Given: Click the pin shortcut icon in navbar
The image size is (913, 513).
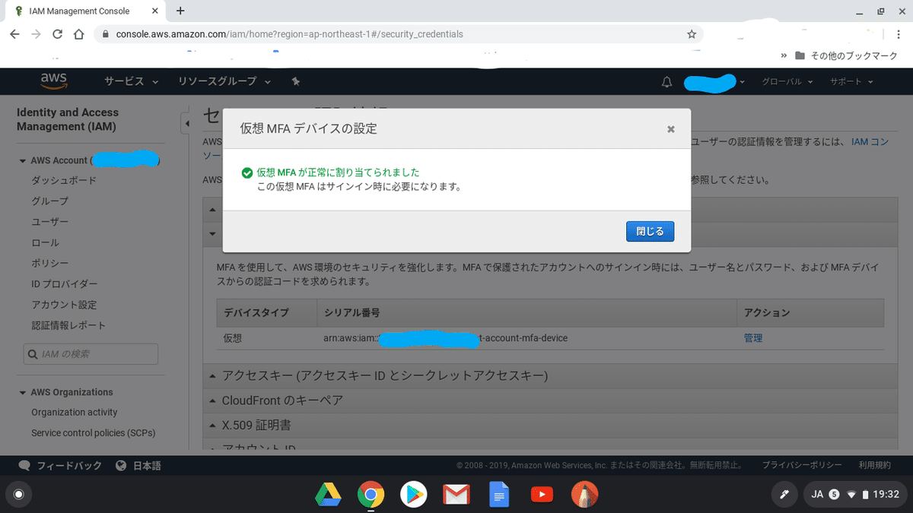Looking at the screenshot, I should 296,81.
